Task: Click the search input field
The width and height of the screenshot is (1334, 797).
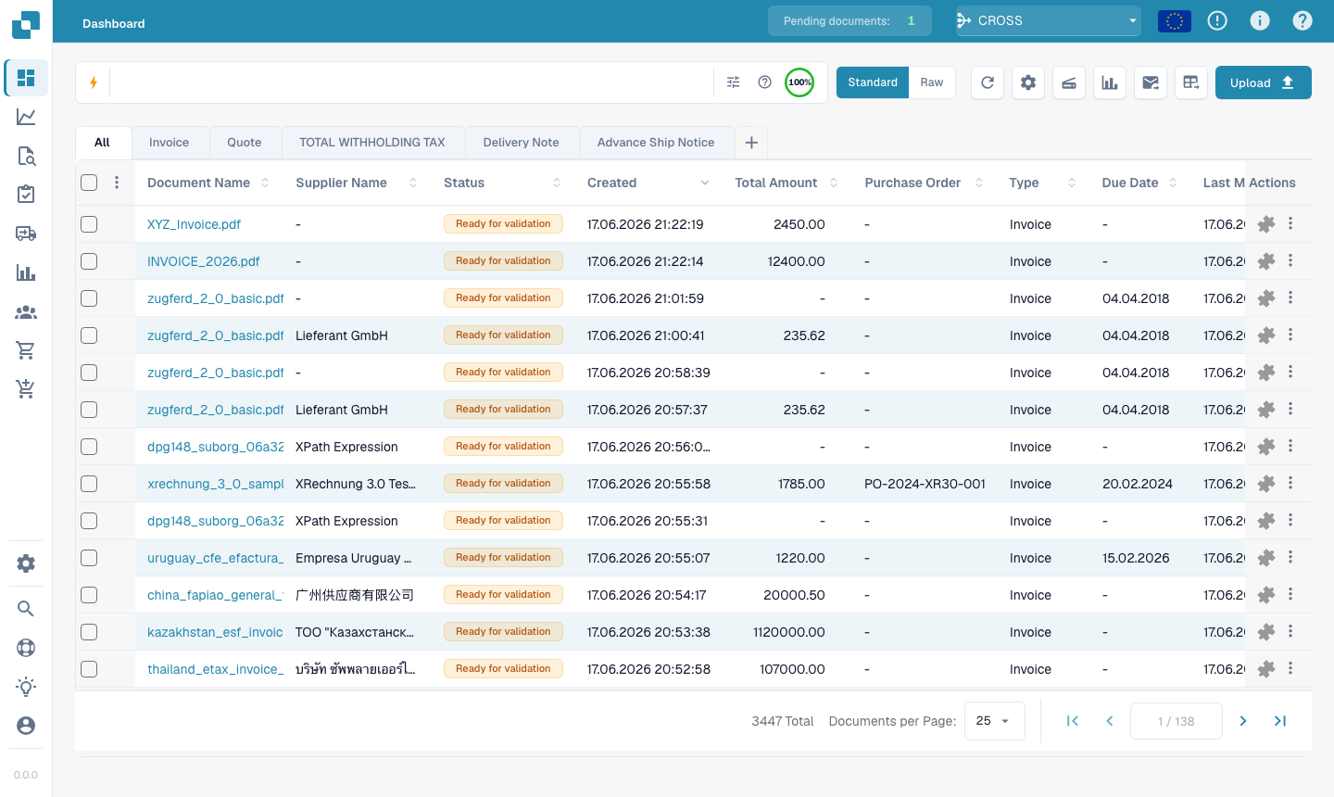Action: pos(411,82)
